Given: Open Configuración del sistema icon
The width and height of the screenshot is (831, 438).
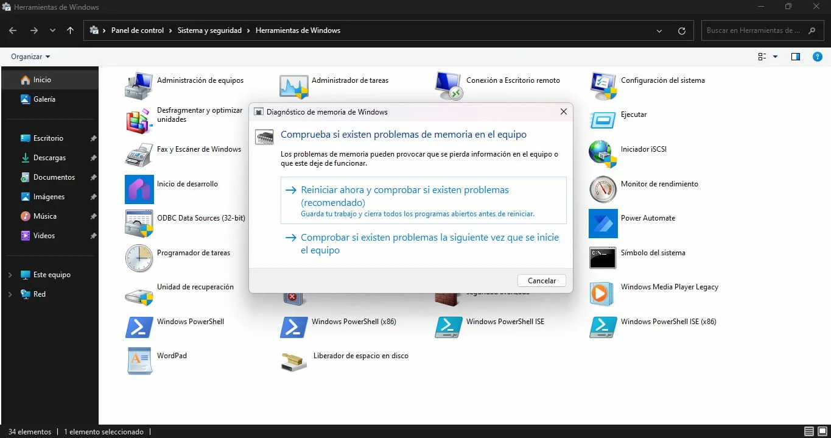Looking at the screenshot, I should click(x=603, y=85).
